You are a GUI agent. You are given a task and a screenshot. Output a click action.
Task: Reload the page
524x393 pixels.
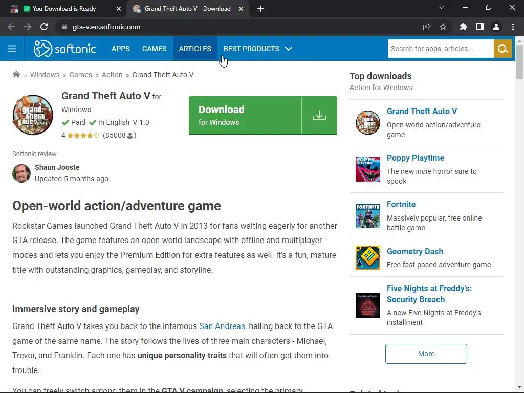click(44, 27)
